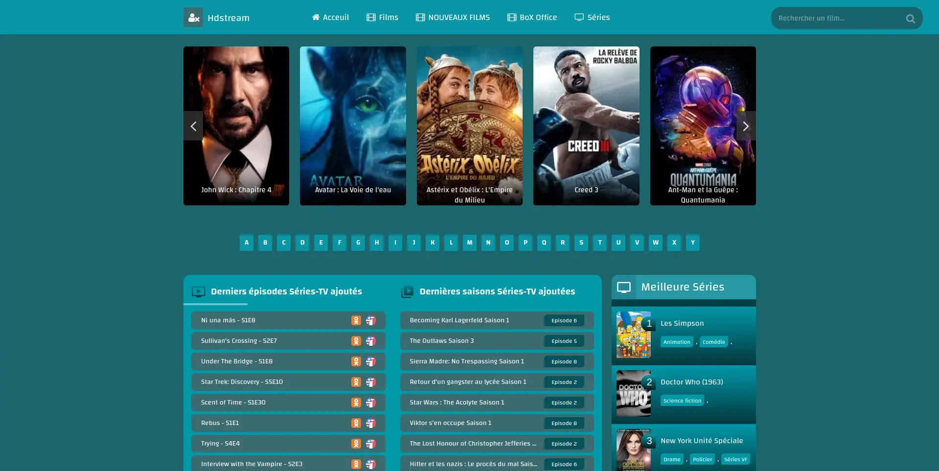Click the orange icon on Star Trek: Discovery row
939x471 pixels.
(x=356, y=382)
